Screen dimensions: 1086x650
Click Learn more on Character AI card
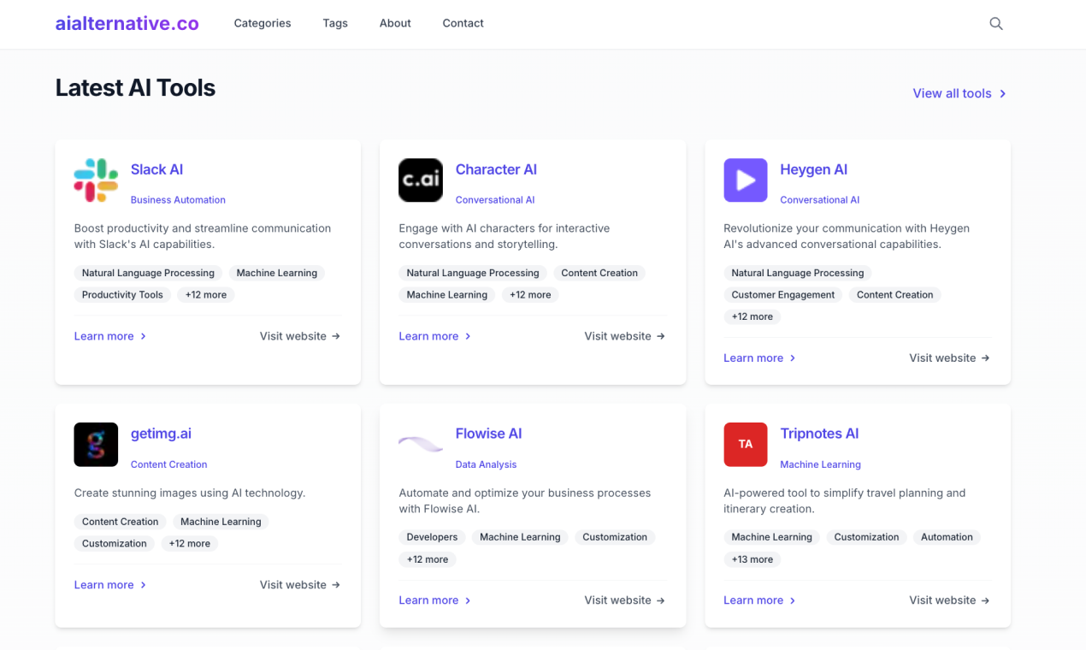click(x=435, y=336)
